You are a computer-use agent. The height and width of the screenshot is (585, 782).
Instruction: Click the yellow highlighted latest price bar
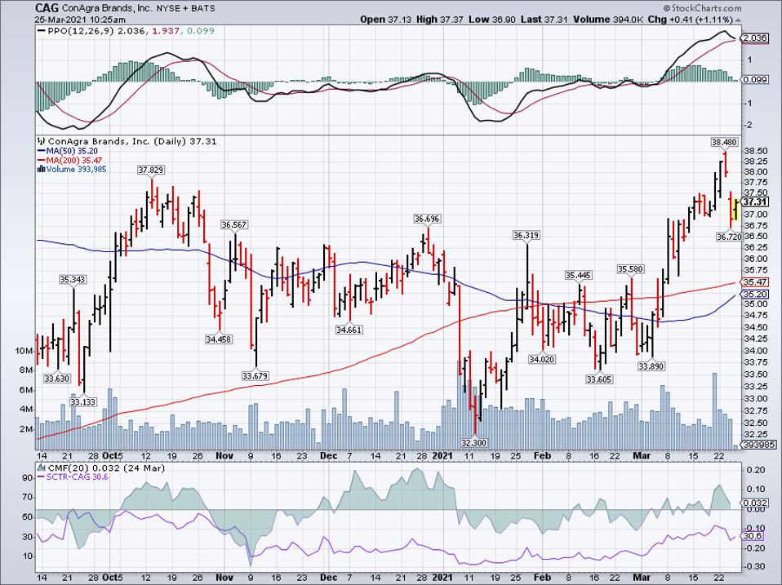pyautogui.click(x=735, y=208)
